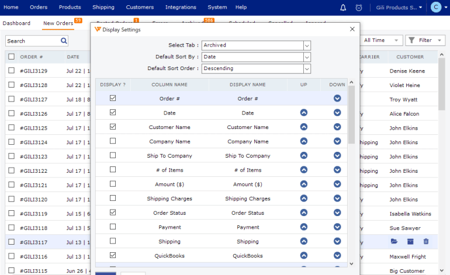Viewport: 450px width, 275px height.
Task: Uncheck display for Date column
Action: pyautogui.click(x=113, y=113)
